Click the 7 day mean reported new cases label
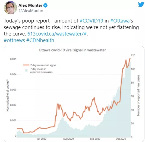The width and height of the screenshot is (145, 142). (41, 70)
